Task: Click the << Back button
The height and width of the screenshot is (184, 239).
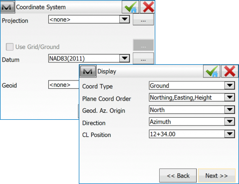Action: (x=178, y=176)
